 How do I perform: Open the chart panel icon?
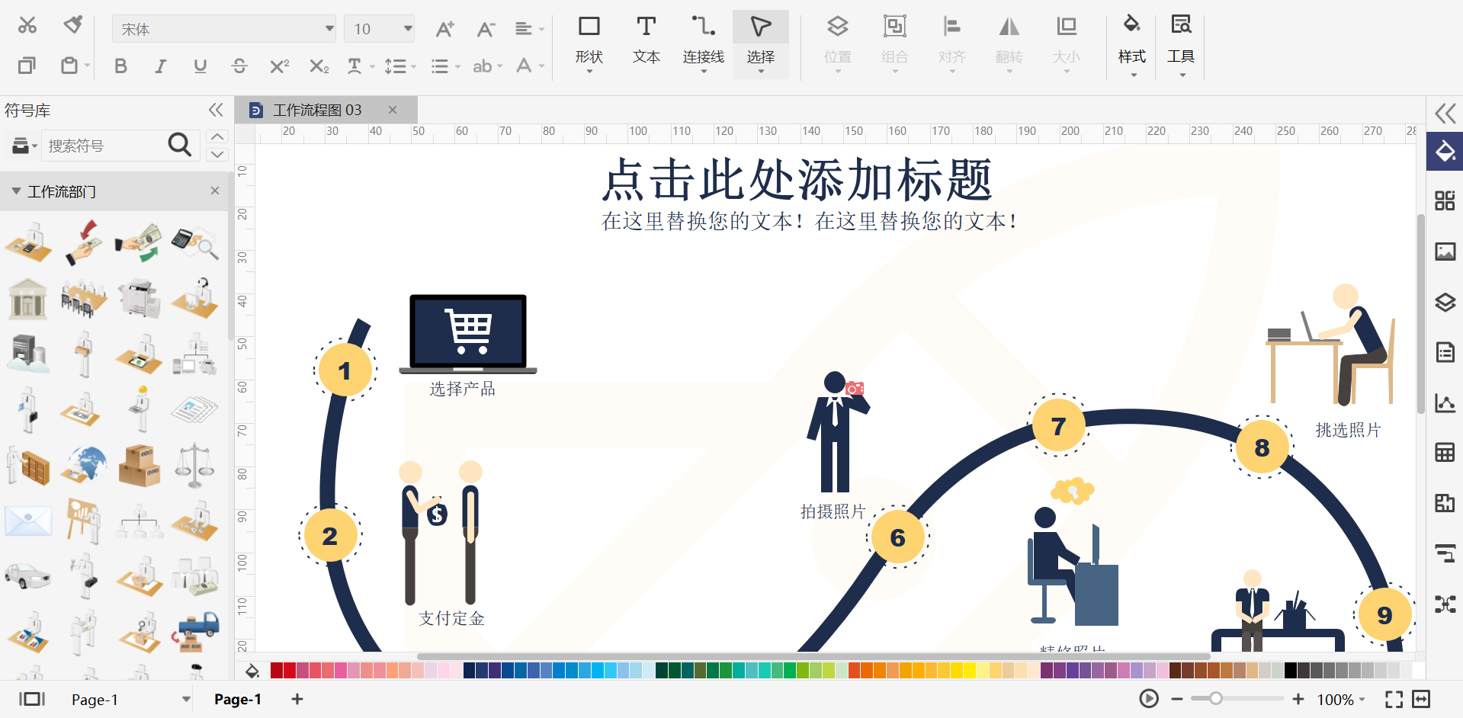(x=1445, y=402)
